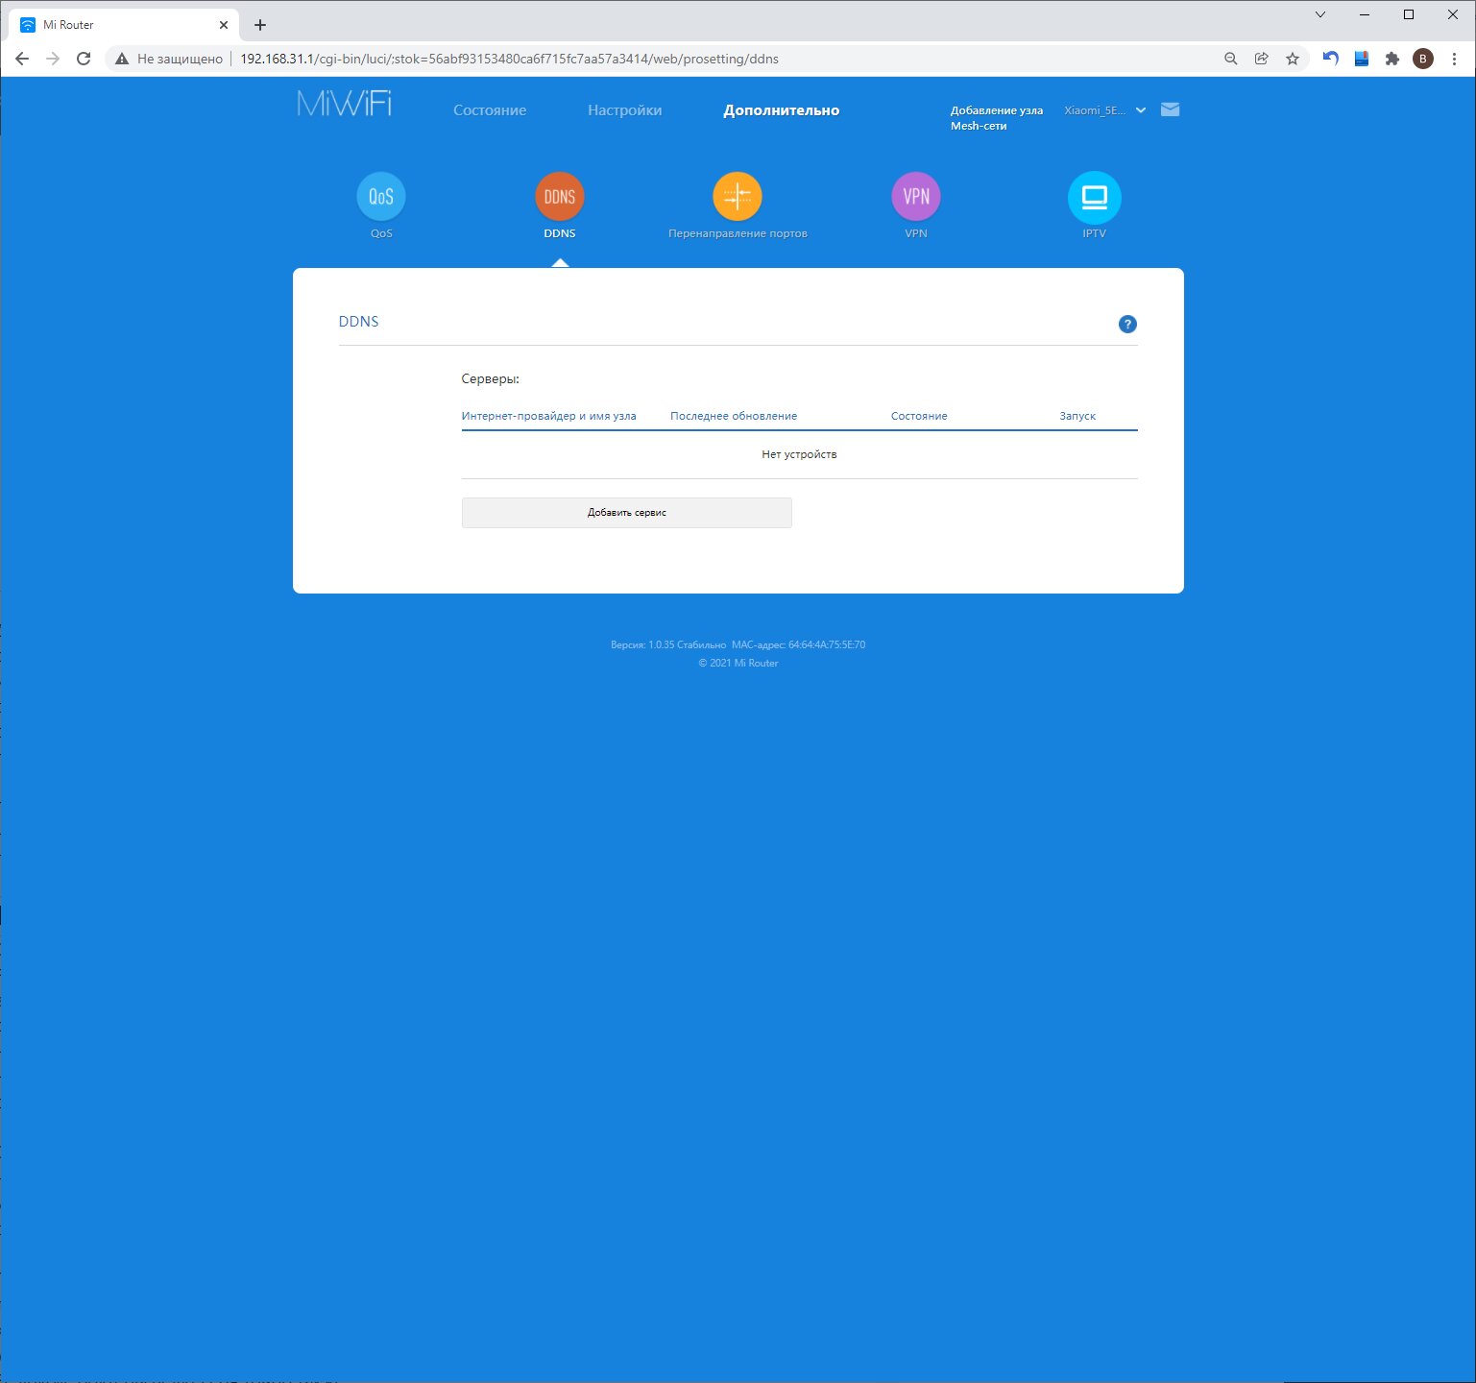Click the Запуск column header

coord(1077,416)
